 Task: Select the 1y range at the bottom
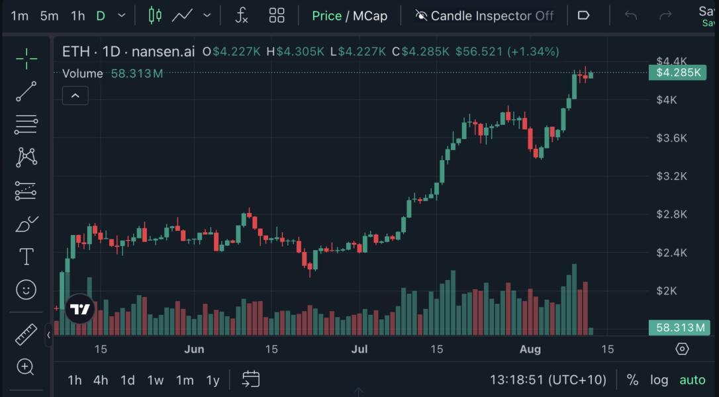212,380
